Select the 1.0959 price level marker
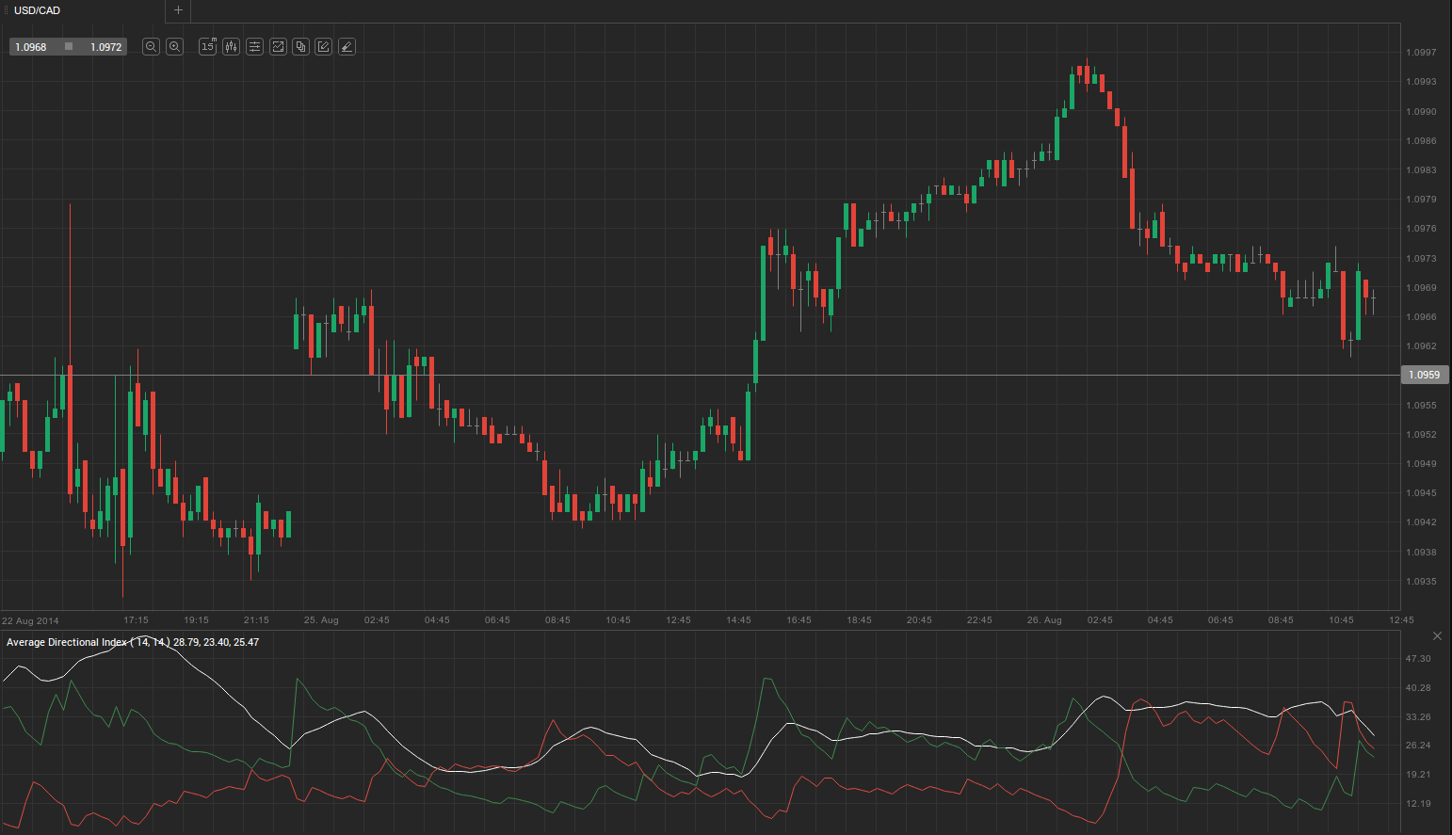1452x835 pixels. (1424, 375)
